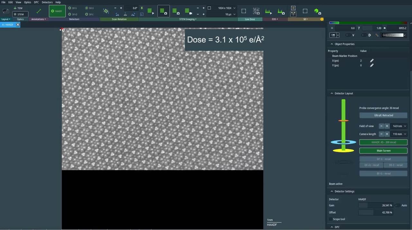412x230 pixels.
Task: Start the continuous STEM scan play icon
Action: (x=150, y=11)
